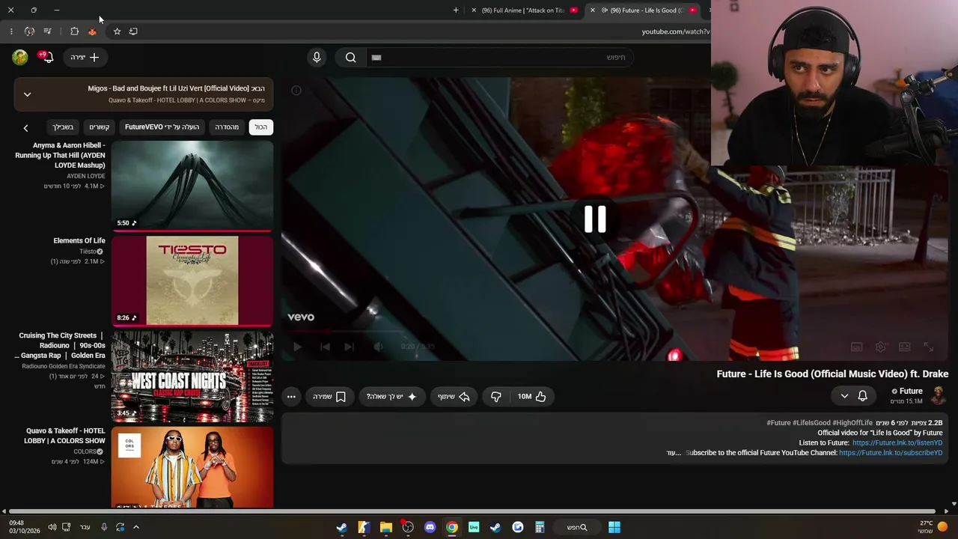Click the Create button with plus sign
Screen dimensions: 958x539
coord(85,58)
